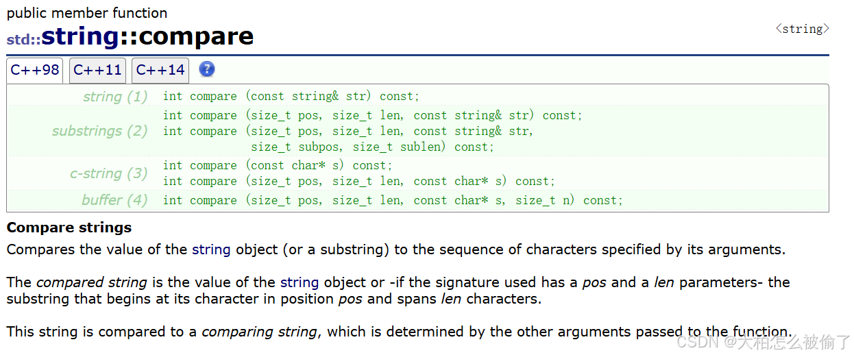Follow the 'string' link in first paragraph
Viewport: 854px width, 355px height.
(211, 249)
